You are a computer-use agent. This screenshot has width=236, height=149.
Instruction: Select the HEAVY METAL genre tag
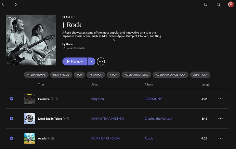pyautogui.click(x=61, y=75)
